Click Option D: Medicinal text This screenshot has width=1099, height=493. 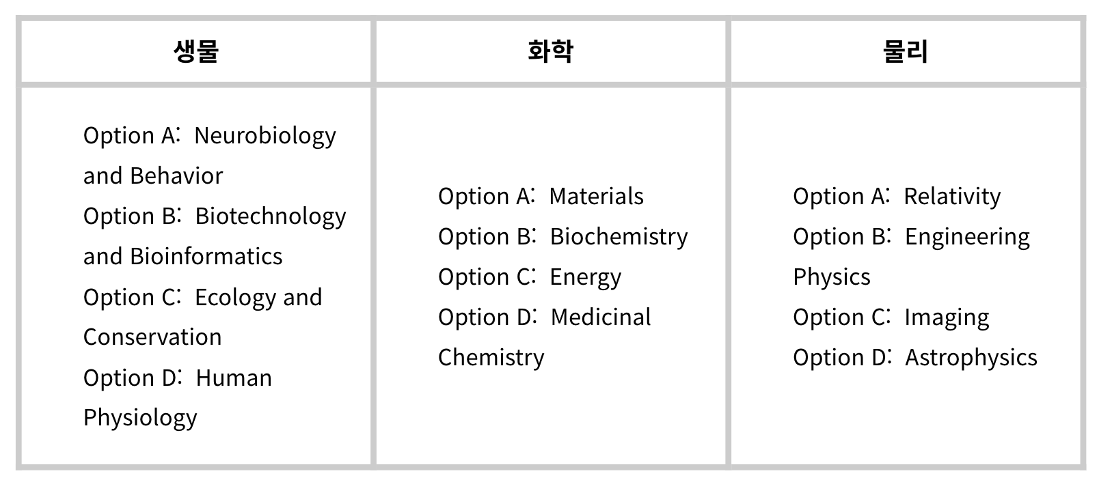(x=544, y=318)
